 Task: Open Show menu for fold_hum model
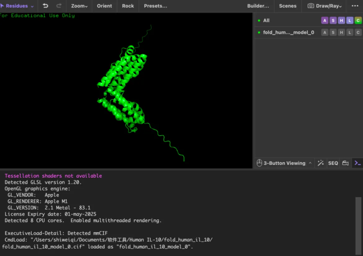tap(333, 32)
